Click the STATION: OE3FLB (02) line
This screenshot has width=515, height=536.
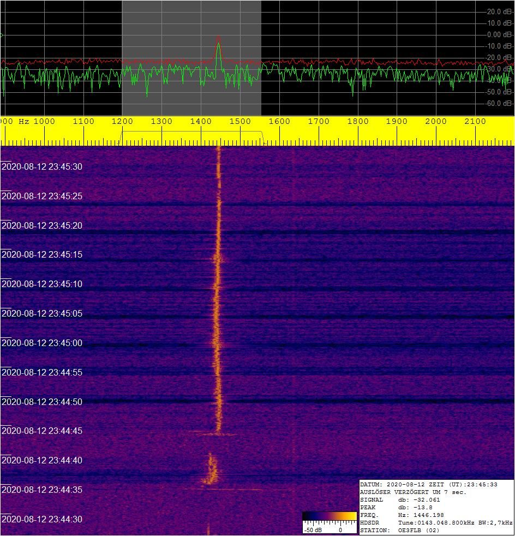pos(400,531)
